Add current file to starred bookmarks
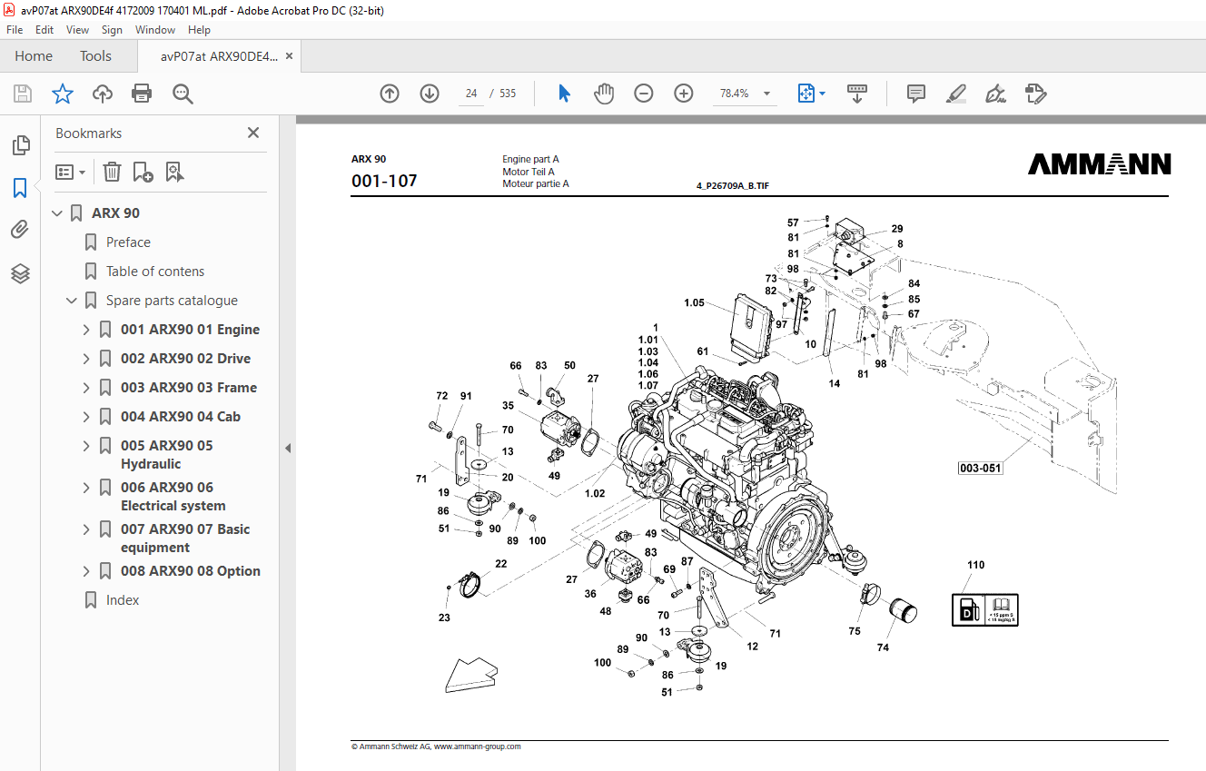Viewport: 1206px width, 771px height. tap(63, 94)
